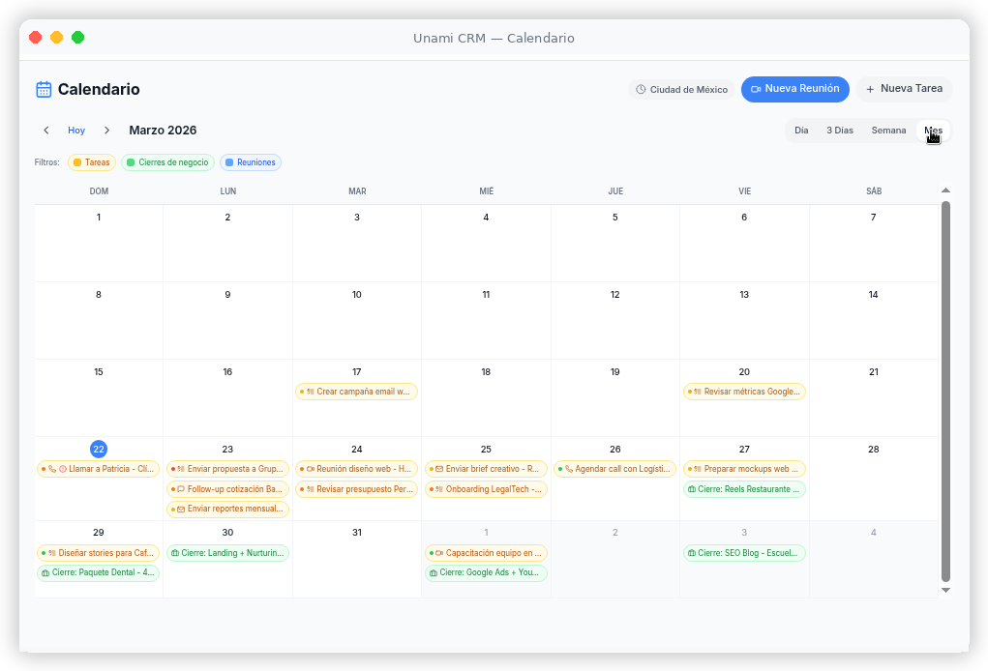Image resolution: width=988 pixels, height=671 pixels.
Task: Disable the Reuniones filter
Action: tap(250, 162)
